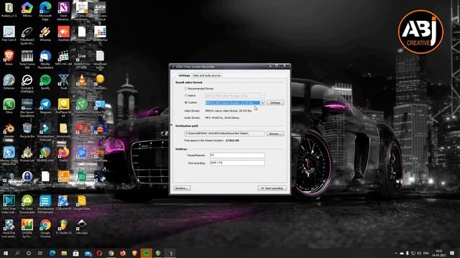Click the Pause/Resume hotkey field

[x=237, y=156]
